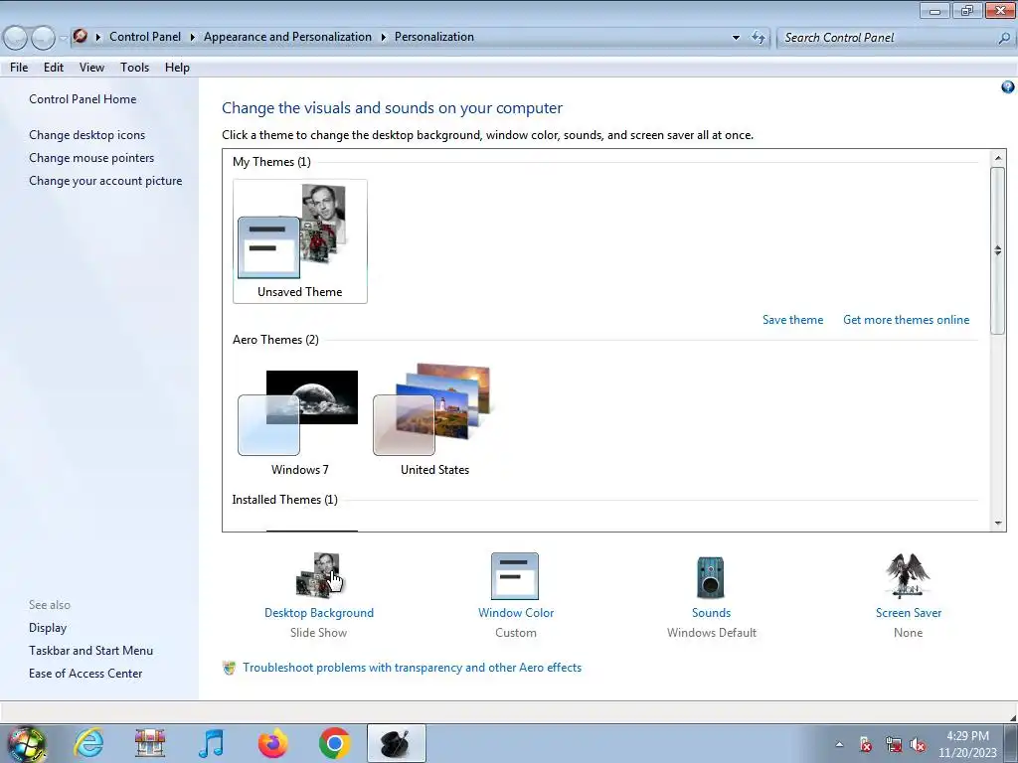Click the taskbar clock showing 4:29 PM
Viewport: 1018px width, 763px height.
(967, 743)
